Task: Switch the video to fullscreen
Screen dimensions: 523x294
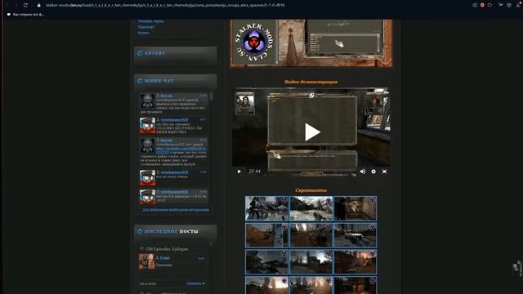Action: tap(384, 171)
